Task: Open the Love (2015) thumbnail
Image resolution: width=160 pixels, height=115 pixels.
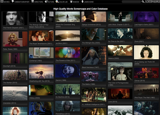Action: point(120,94)
